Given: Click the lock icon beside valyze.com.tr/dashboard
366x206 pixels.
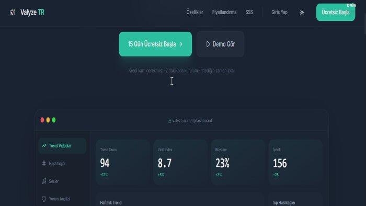Looking at the screenshot, I should [170, 121].
